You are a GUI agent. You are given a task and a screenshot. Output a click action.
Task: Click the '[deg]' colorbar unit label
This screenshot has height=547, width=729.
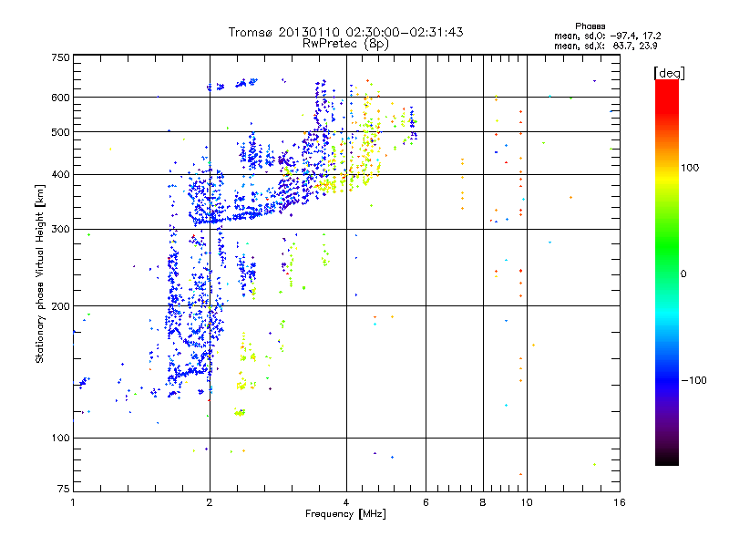point(669,73)
